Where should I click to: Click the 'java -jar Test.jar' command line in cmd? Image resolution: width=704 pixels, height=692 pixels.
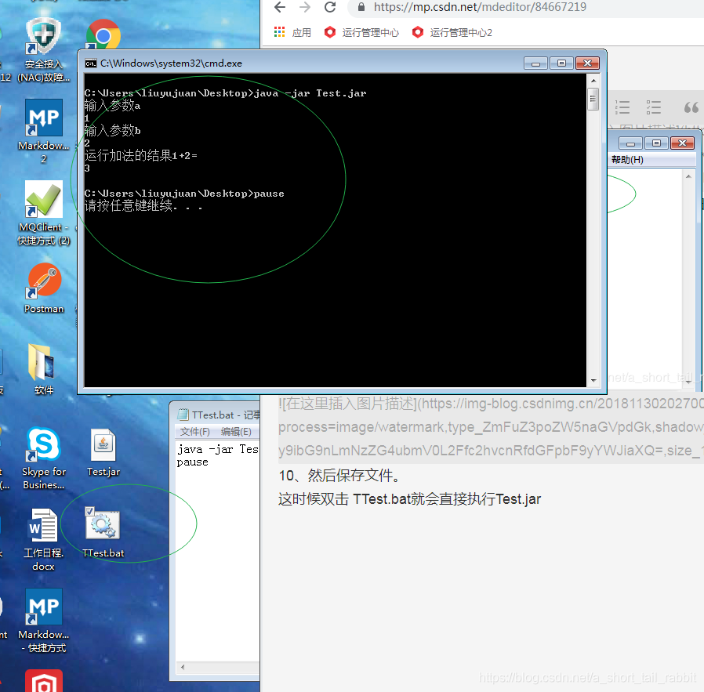tap(225, 93)
